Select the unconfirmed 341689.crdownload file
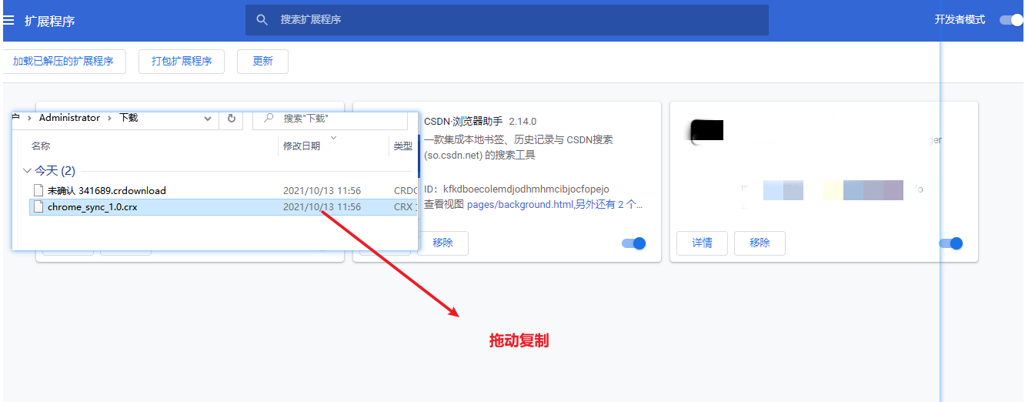1025x402 pixels. (223, 190)
